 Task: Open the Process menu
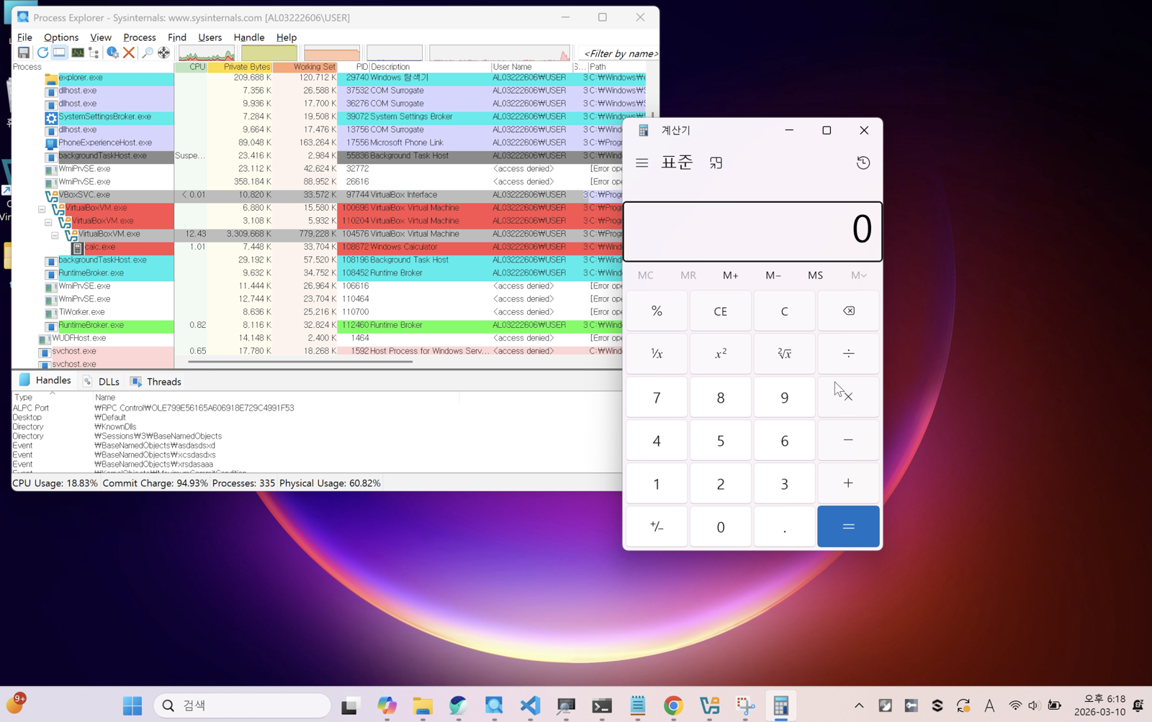coord(140,37)
